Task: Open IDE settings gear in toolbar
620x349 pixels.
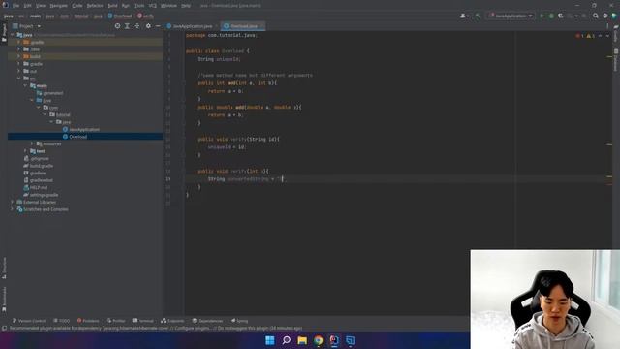Action: coord(604,16)
